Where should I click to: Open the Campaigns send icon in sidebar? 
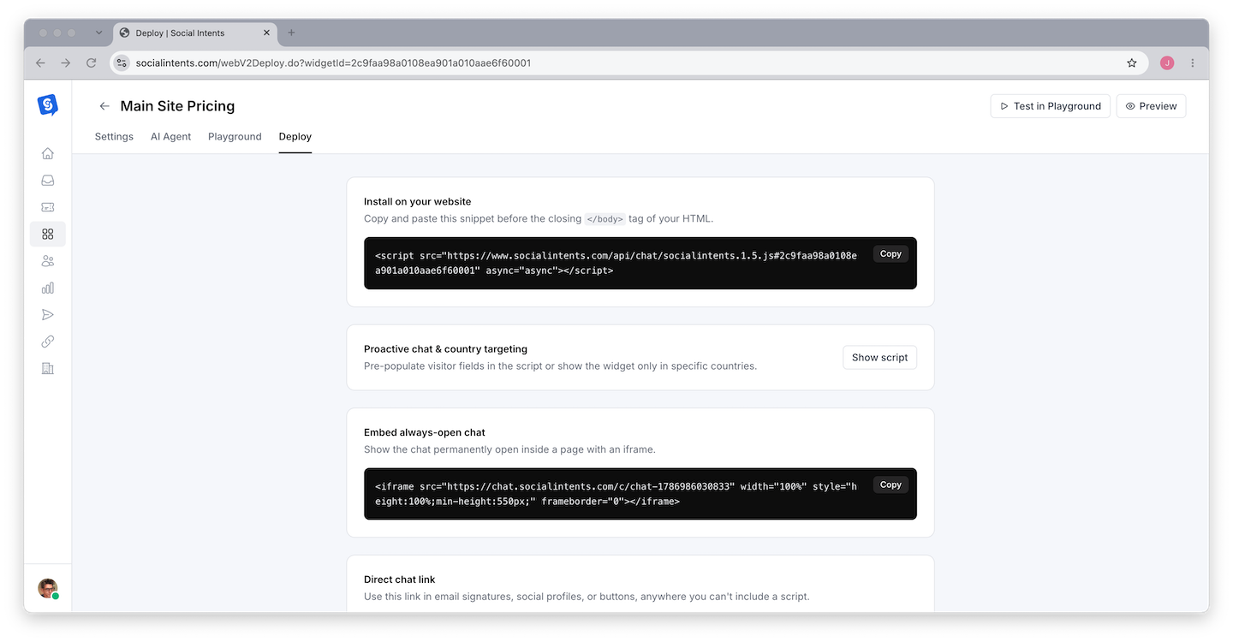48,315
